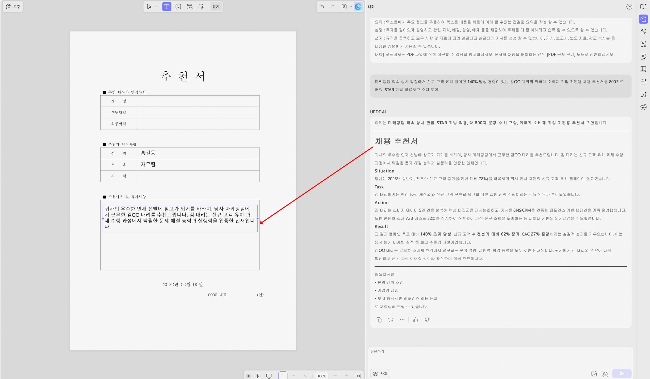Open the chat history clock icon
Viewport: 650px width, 379px height.
[x=629, y=7]
